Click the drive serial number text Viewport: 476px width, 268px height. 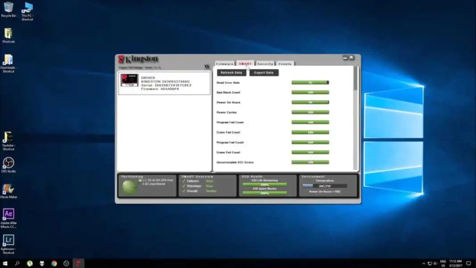(x=166, y=85)
